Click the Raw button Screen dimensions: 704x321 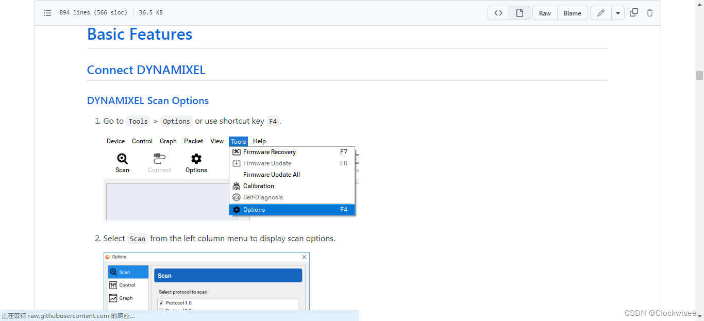pyautogui.click(x=545, y=12)
